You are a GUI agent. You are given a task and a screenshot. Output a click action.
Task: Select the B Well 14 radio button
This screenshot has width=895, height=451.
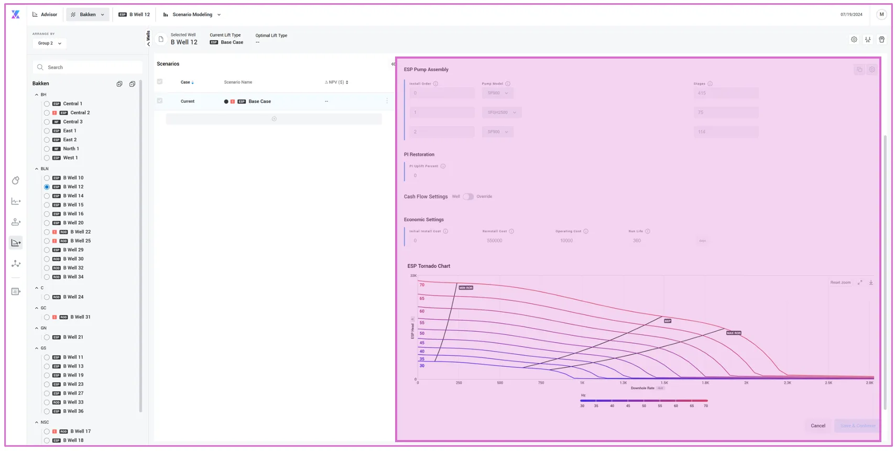coord(47,196)
